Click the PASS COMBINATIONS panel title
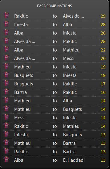Viewport: 110px width, 169px height. click(x=55, y=6)
